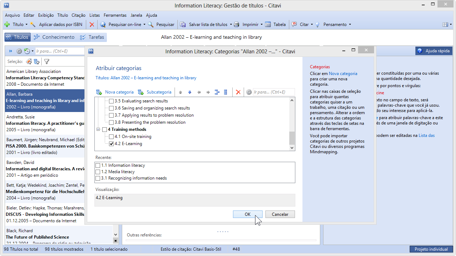Viewport: 456px width, 256px height.
Task: Check 3.7 Applying results to problem resolution
Action: [111, 115]
